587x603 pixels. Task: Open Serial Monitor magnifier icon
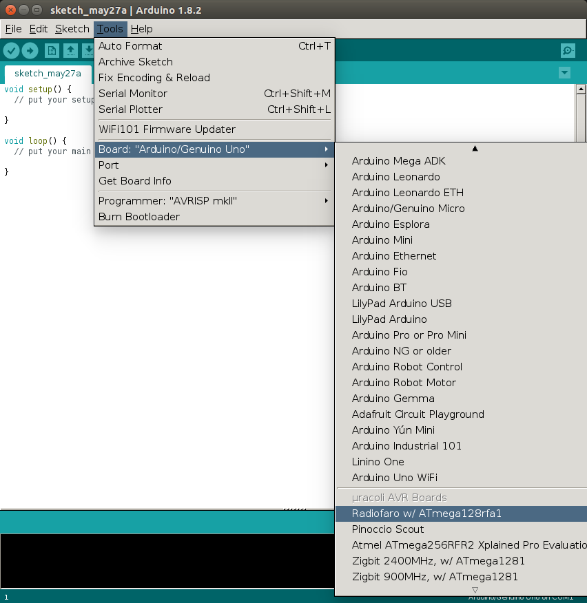(568, 50)
